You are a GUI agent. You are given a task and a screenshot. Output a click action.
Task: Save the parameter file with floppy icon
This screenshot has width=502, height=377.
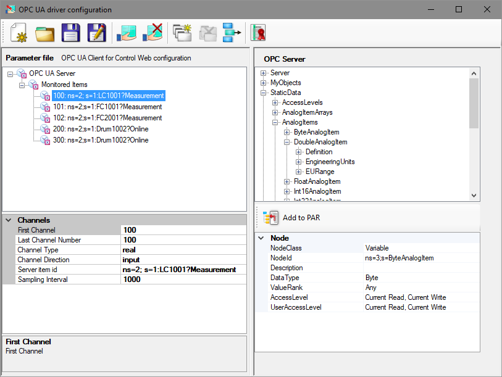(x=71, y=33)
